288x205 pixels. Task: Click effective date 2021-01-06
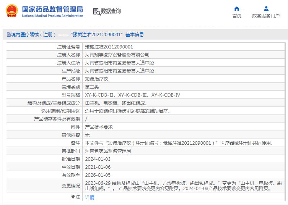coord(98,167)
